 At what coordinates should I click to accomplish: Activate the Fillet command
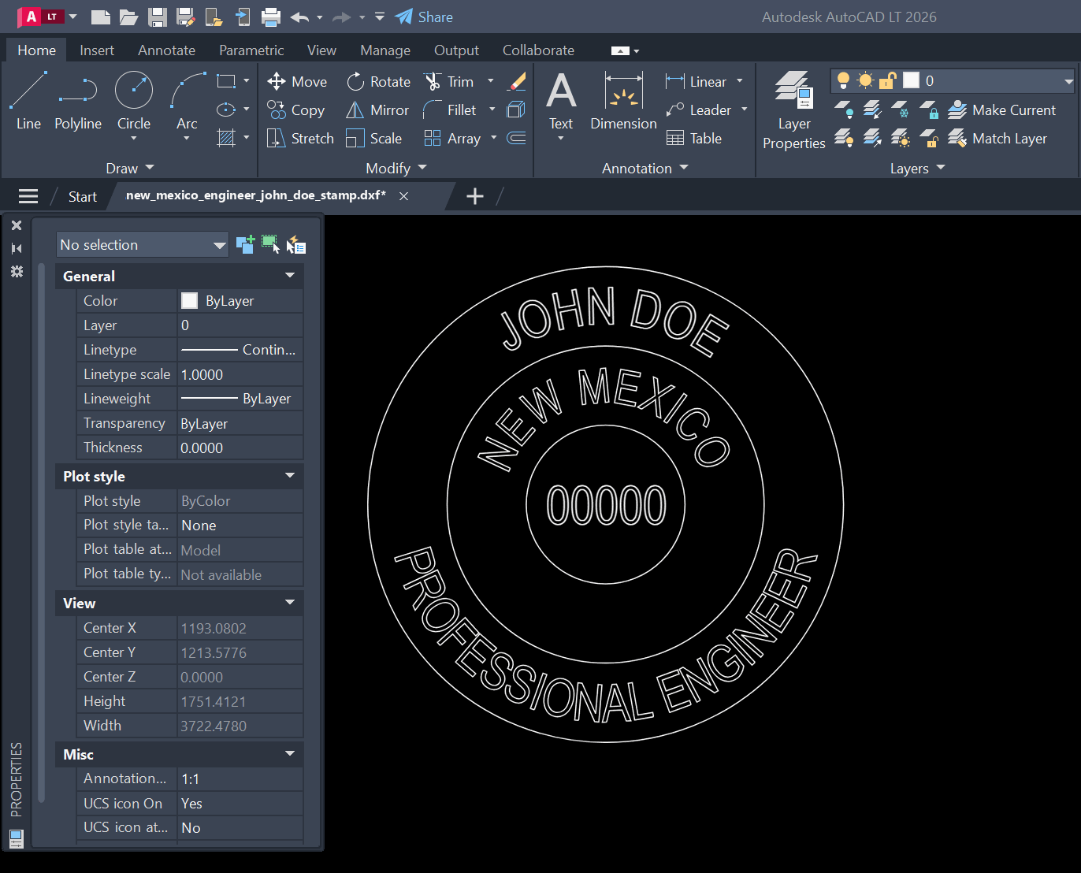pyautogui.click(x=450, y=110)
